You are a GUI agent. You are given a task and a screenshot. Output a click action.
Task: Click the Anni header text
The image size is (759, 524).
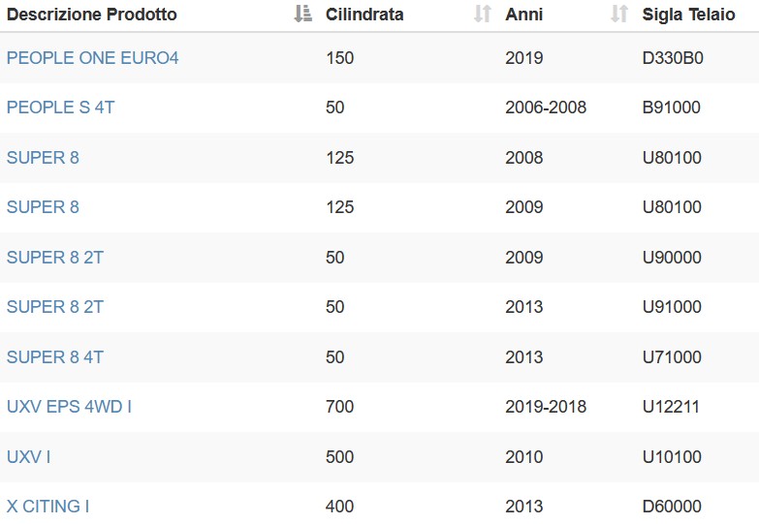[523, 15]
